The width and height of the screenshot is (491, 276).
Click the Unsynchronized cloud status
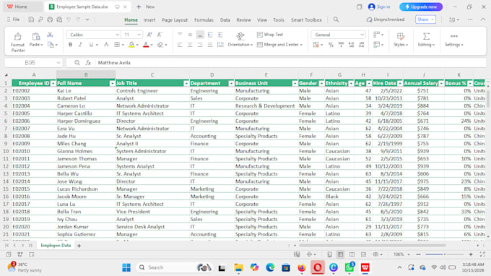pos(386,20)
